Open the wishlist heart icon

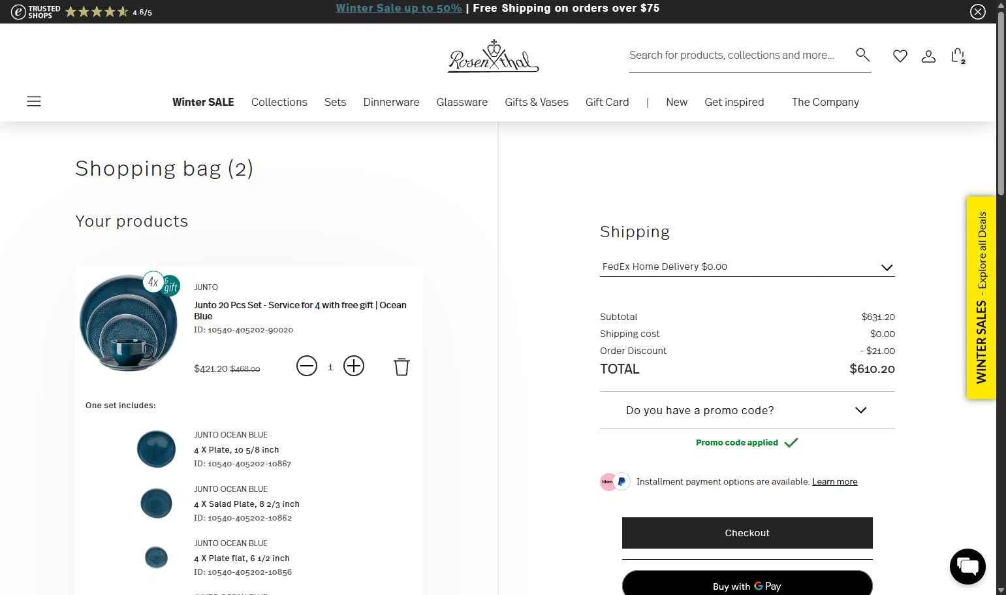coord(900,56)
